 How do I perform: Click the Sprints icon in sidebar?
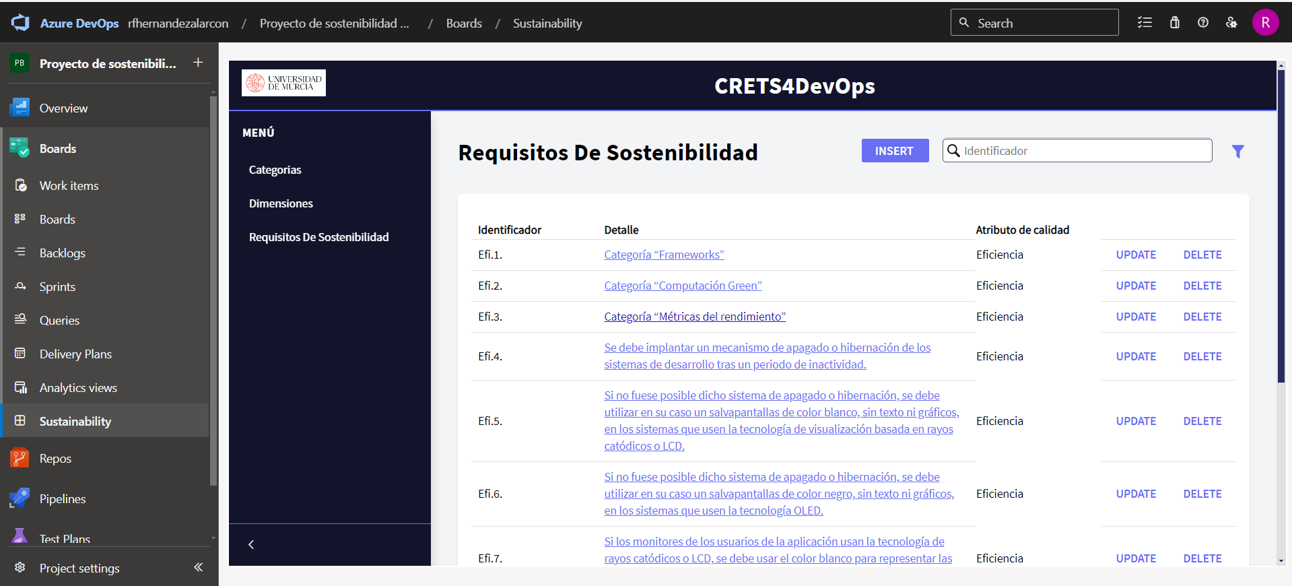[x=21, y=286]
